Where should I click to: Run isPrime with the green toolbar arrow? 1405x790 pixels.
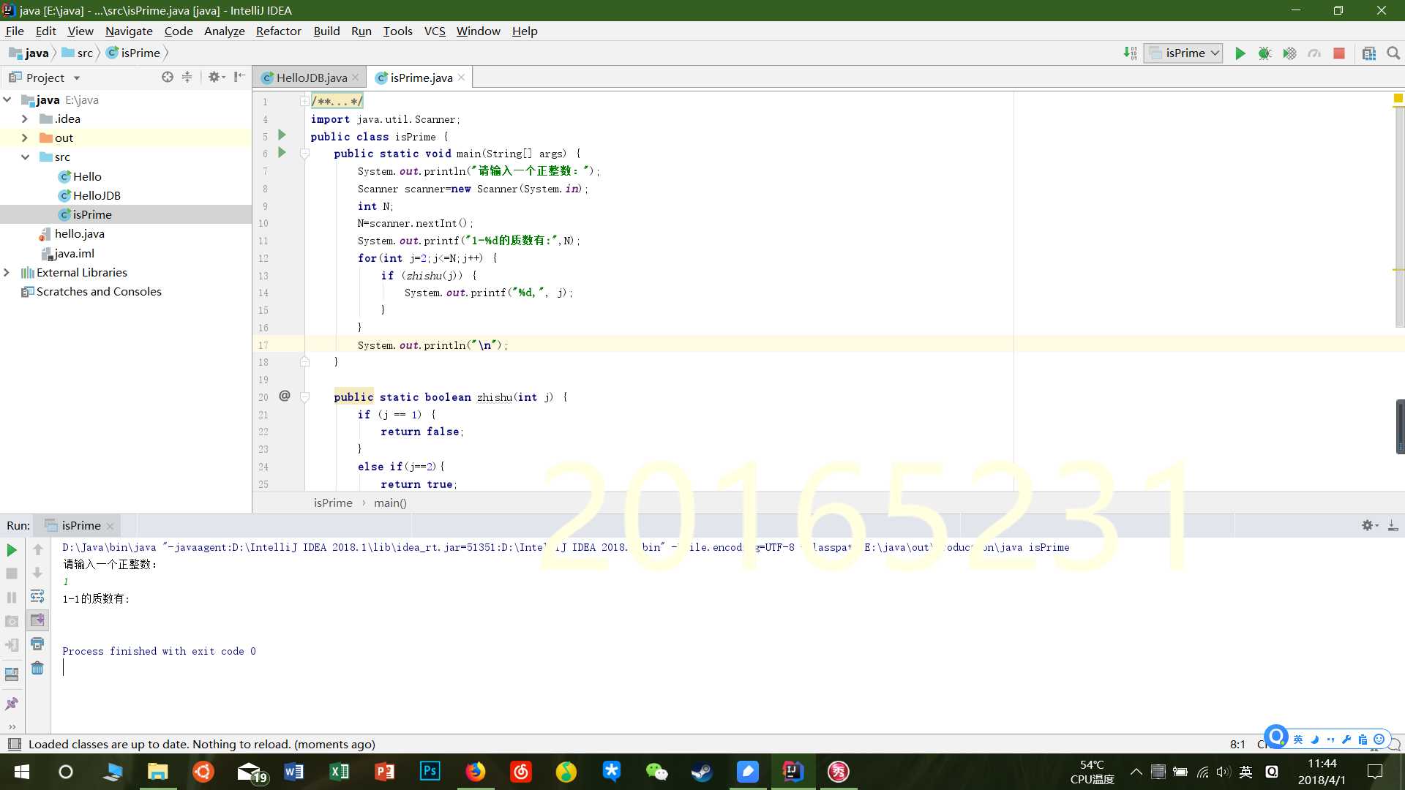(x=1240, y=53)
